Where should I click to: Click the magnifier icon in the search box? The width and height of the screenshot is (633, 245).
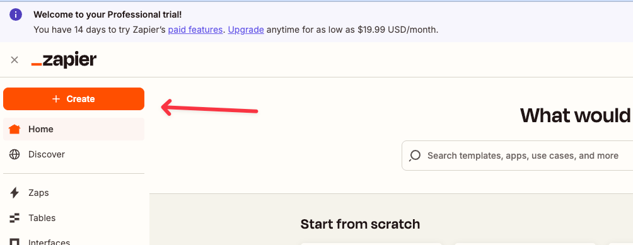(x=415, y=156)
